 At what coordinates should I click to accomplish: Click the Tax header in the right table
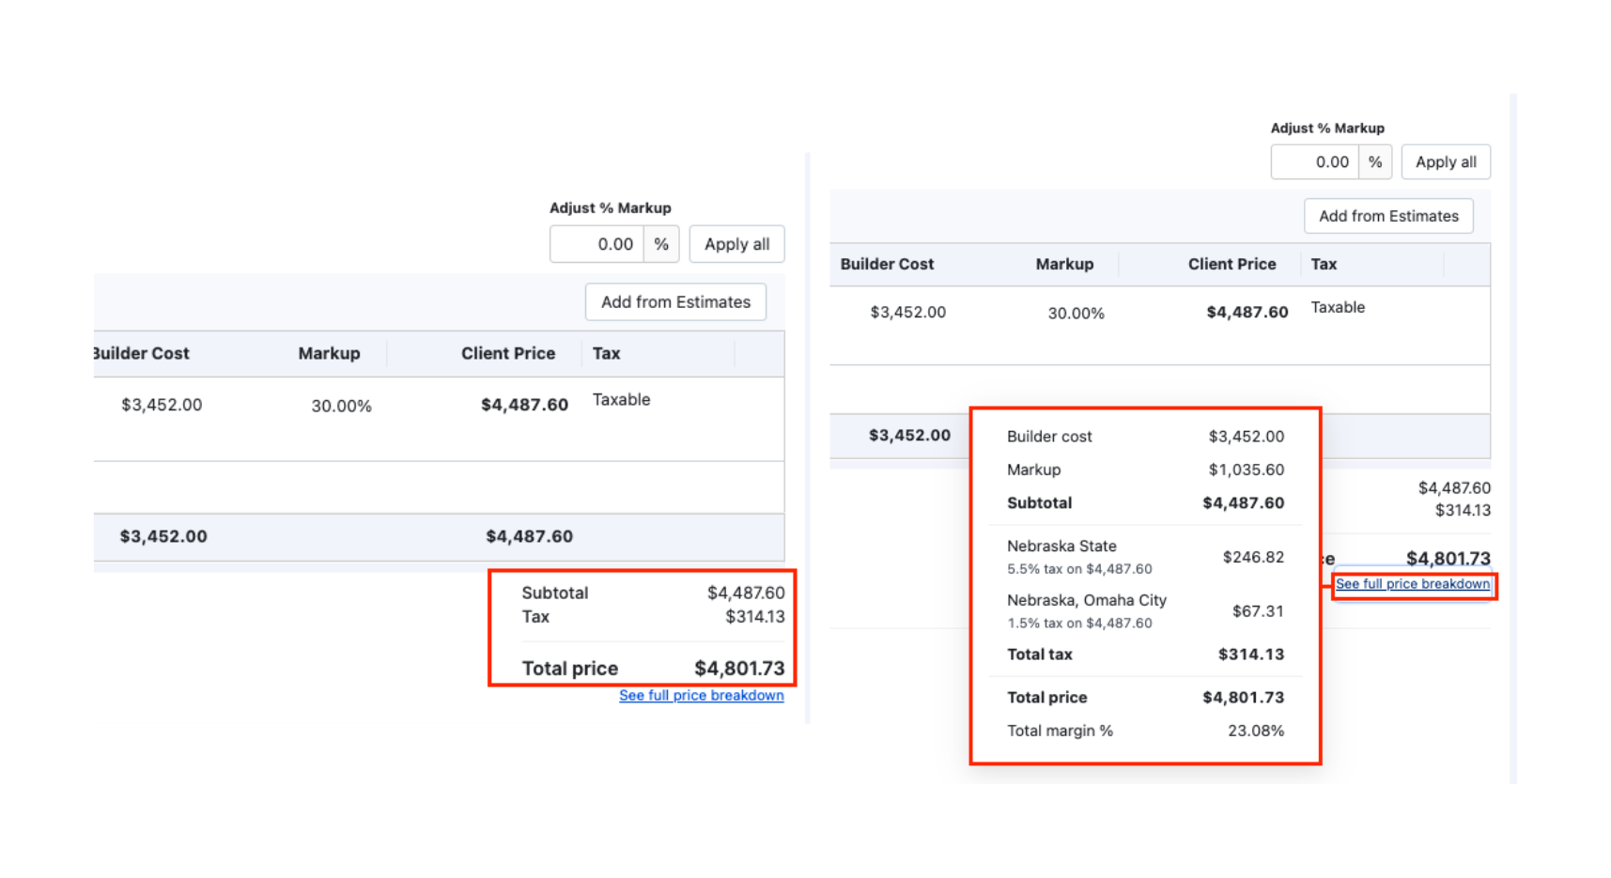tap(1324, 264)
